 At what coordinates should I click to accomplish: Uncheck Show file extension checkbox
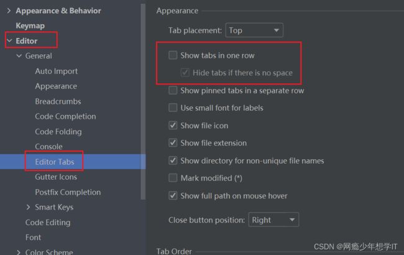click(173, 143)
